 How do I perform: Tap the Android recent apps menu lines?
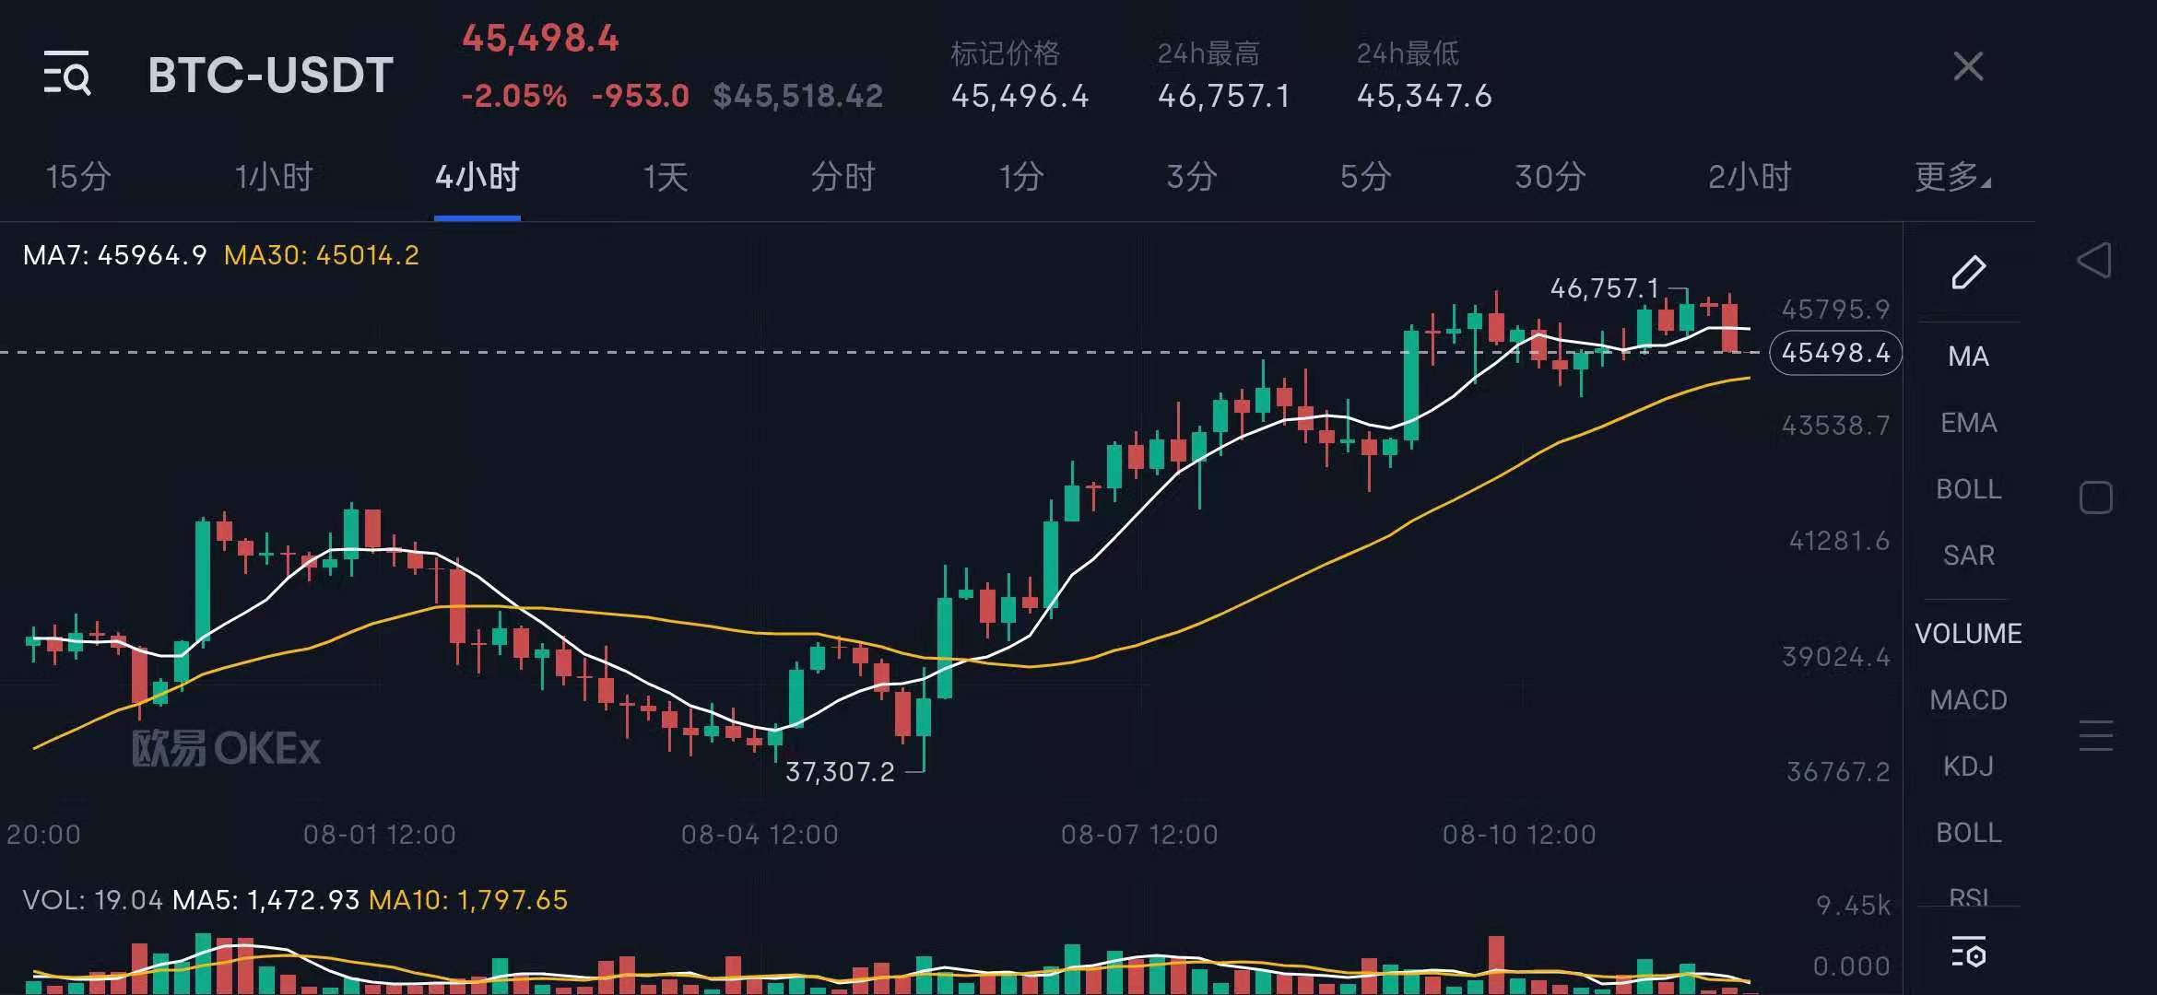[x=2095, y=735]
